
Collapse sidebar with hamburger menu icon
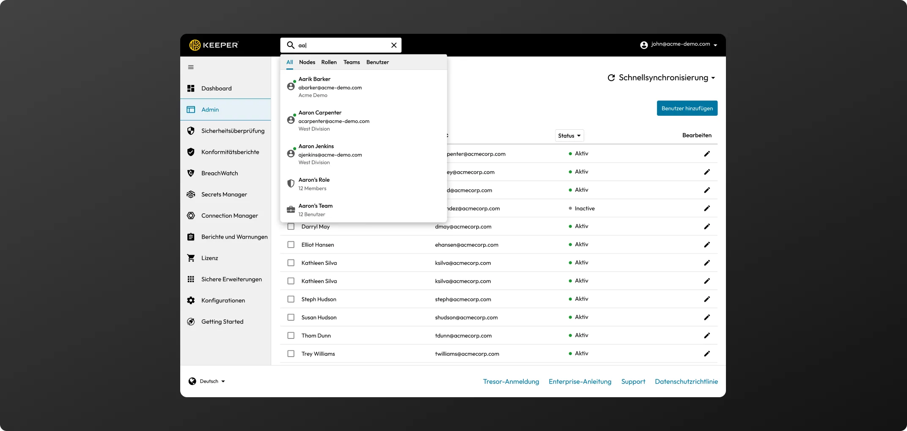pos(191,67)
